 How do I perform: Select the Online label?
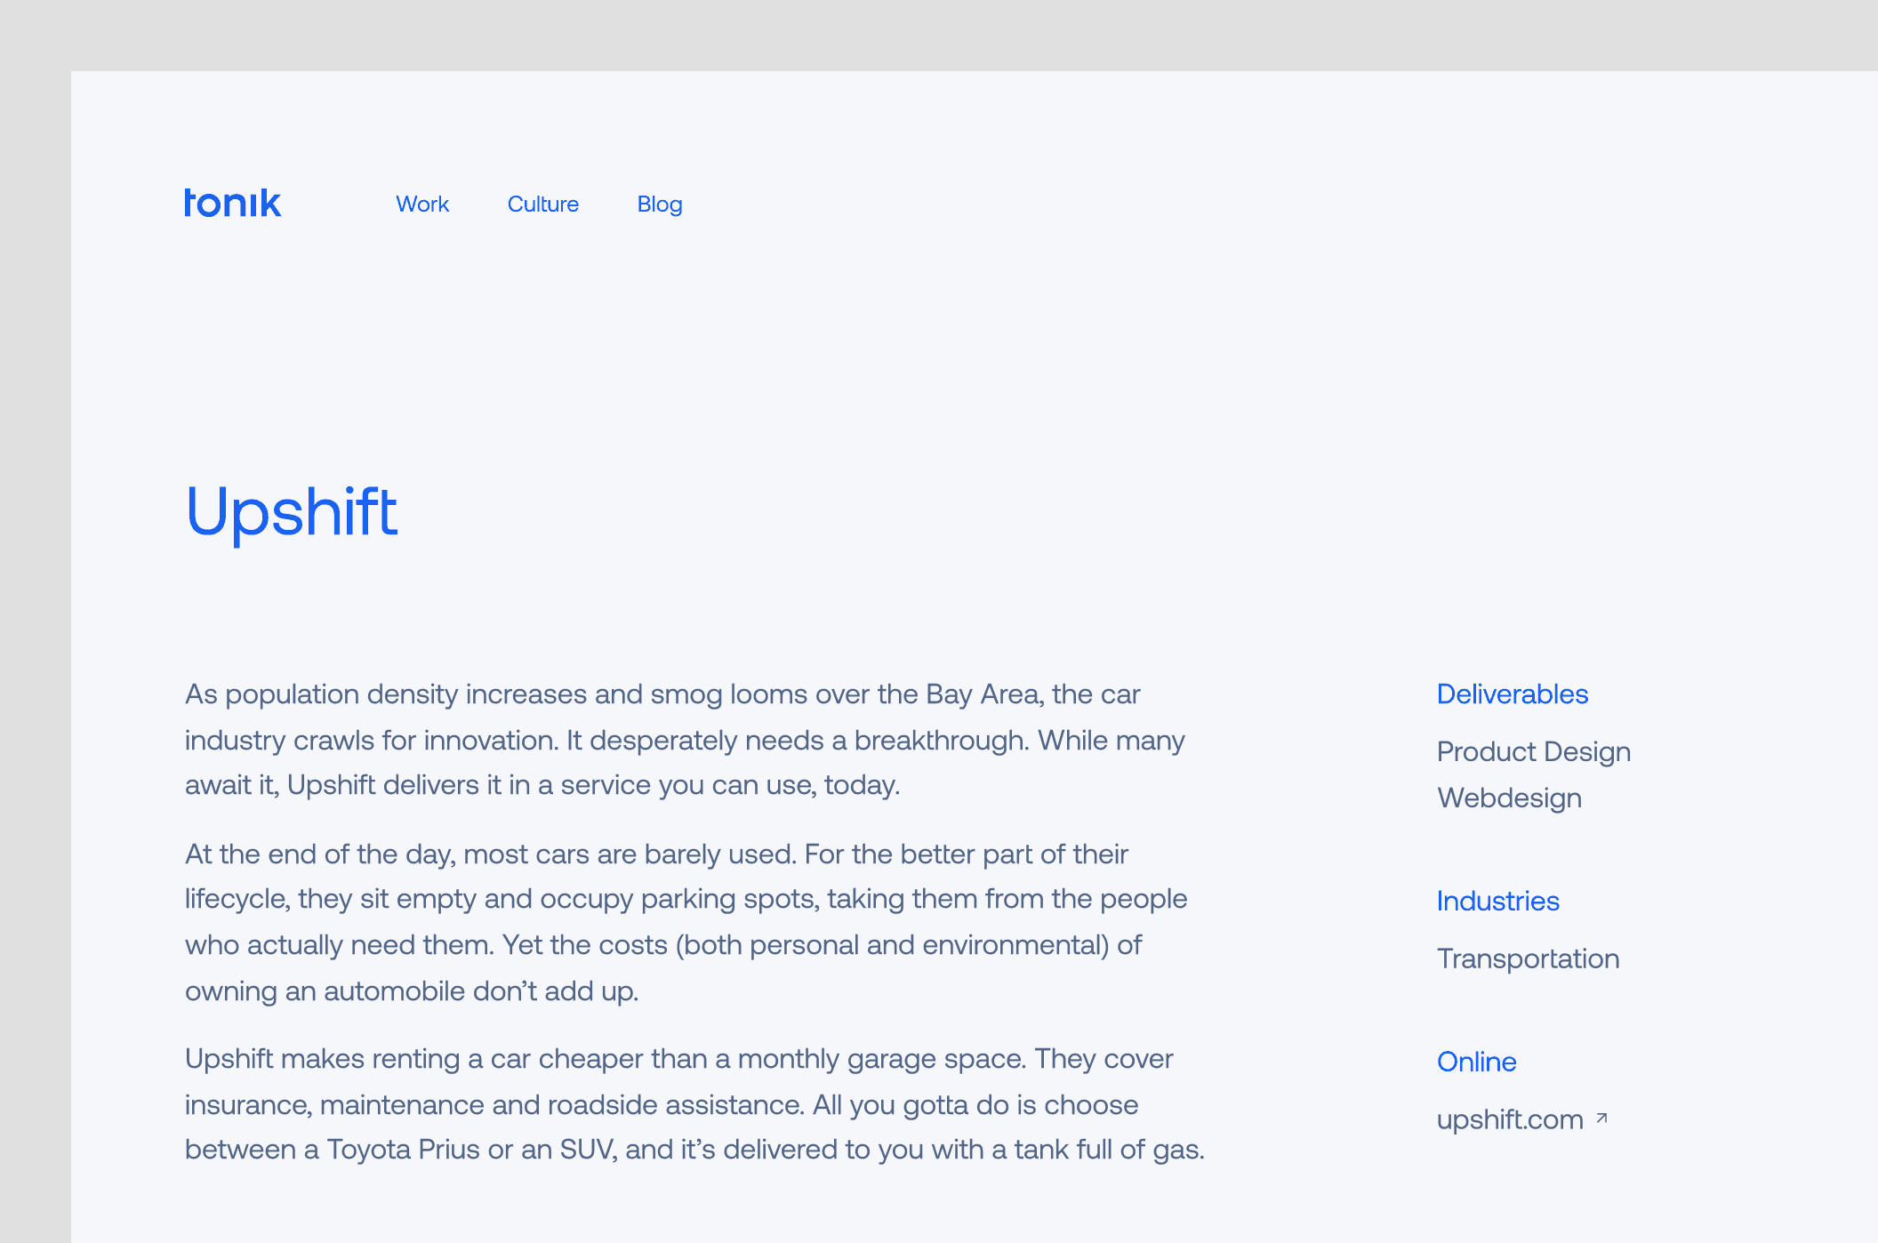pos(1476,1062)
